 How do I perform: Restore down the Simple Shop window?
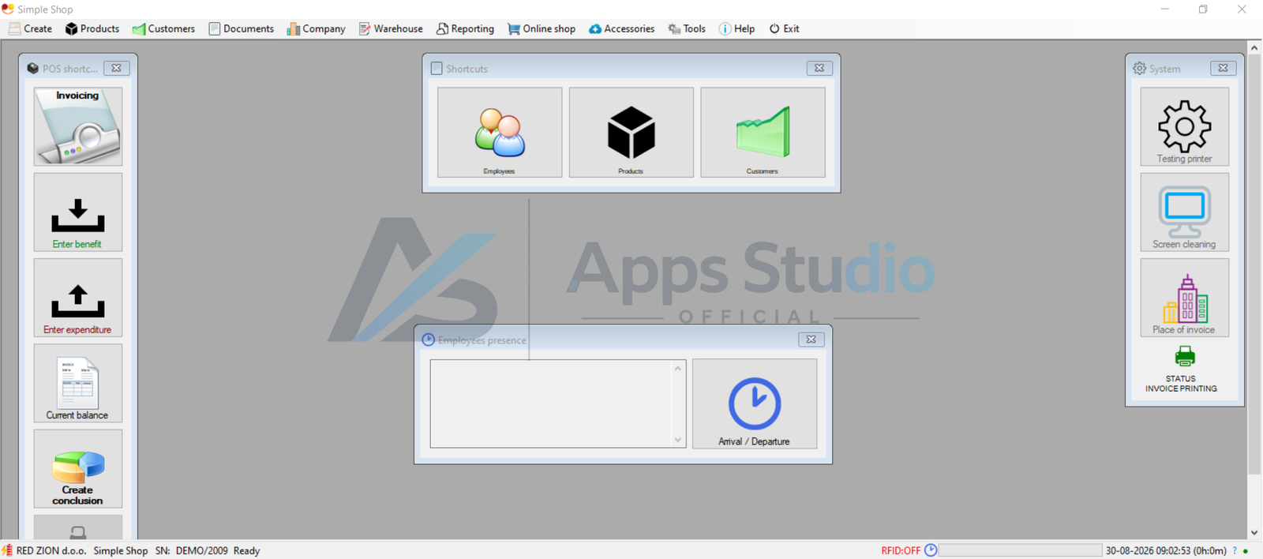point(1203,9)
